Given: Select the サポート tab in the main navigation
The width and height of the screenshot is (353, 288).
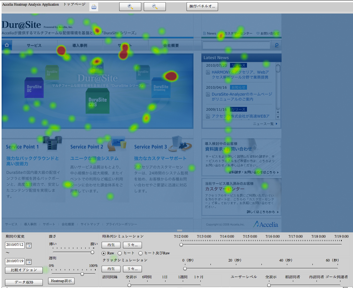Looking at the screenshot, I should click(x=125, y=46).
